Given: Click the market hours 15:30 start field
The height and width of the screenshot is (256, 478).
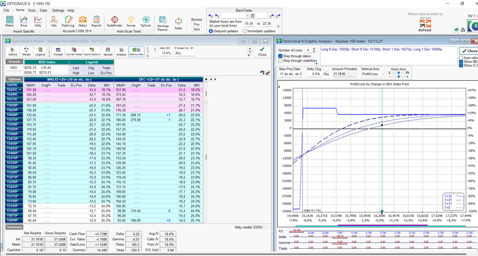Looking at the screenshot, I should coord(249,23).
